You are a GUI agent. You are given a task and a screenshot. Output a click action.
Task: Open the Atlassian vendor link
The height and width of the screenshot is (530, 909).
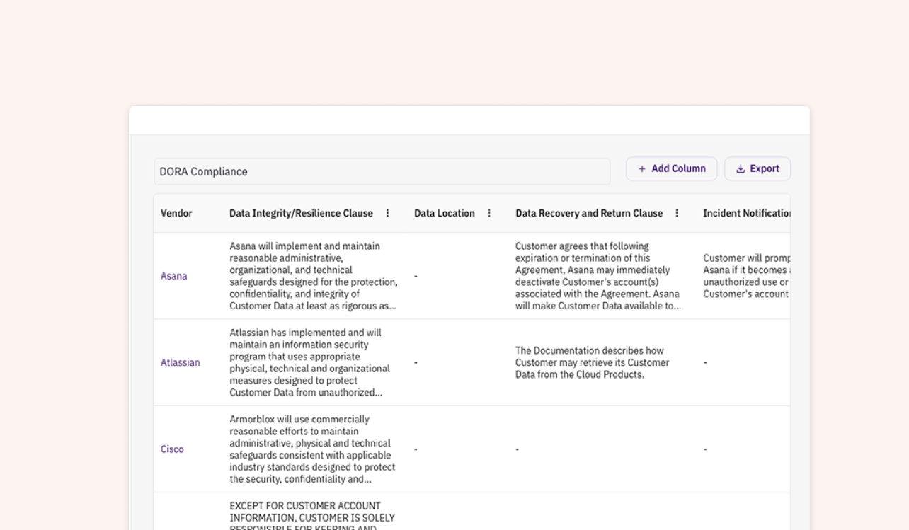pos(180,362)
